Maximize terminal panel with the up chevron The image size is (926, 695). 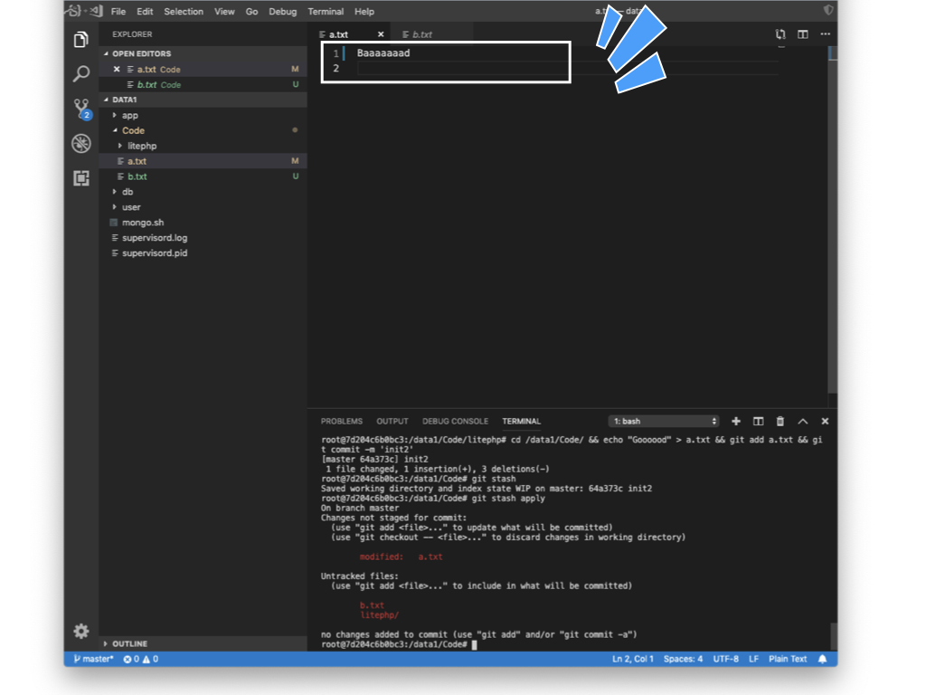pos(803,422)
